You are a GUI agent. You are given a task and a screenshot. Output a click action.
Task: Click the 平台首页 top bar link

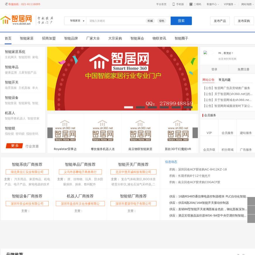click(x=161, y=4)
